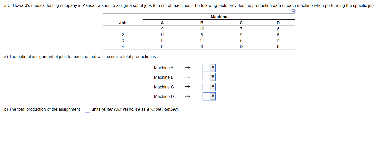This screenshot has height=159, width=380.
Task: Click the Machine A row label
Action: (x=164, y=67)
